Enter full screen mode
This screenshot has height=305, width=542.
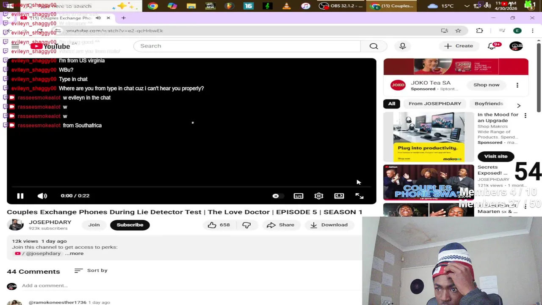coord(359,196)
